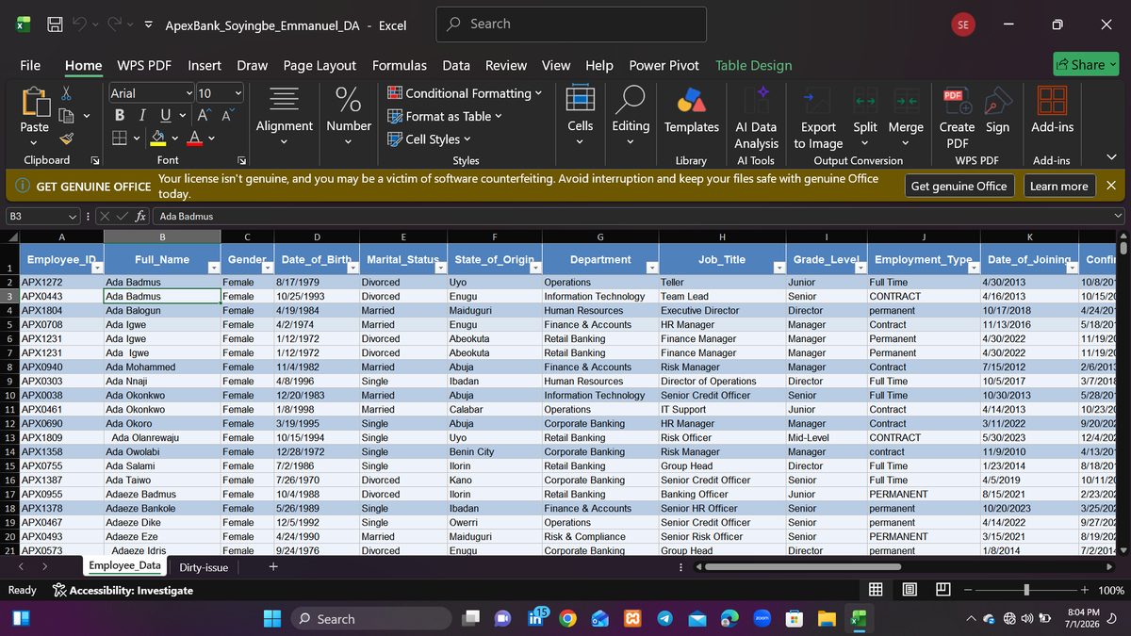This screenshot has width=1131, height=636.
Task: Switch to the Page Layout tab
Action: [x=320, y=65]
